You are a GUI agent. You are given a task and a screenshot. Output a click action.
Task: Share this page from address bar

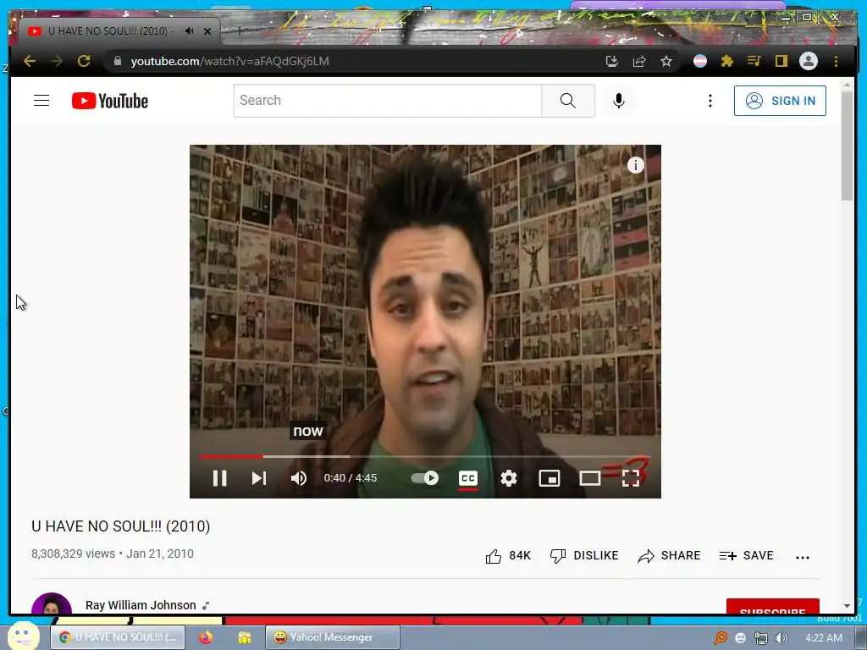pyautogui.click(x=639, y=61)
